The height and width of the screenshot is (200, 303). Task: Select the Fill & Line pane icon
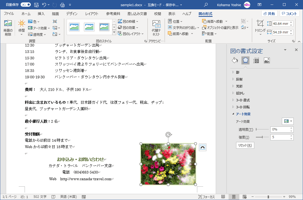[234, 60]
